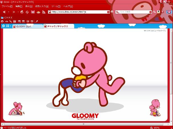
Task: Open the RSS feed icon
Action: coord(44,12)
